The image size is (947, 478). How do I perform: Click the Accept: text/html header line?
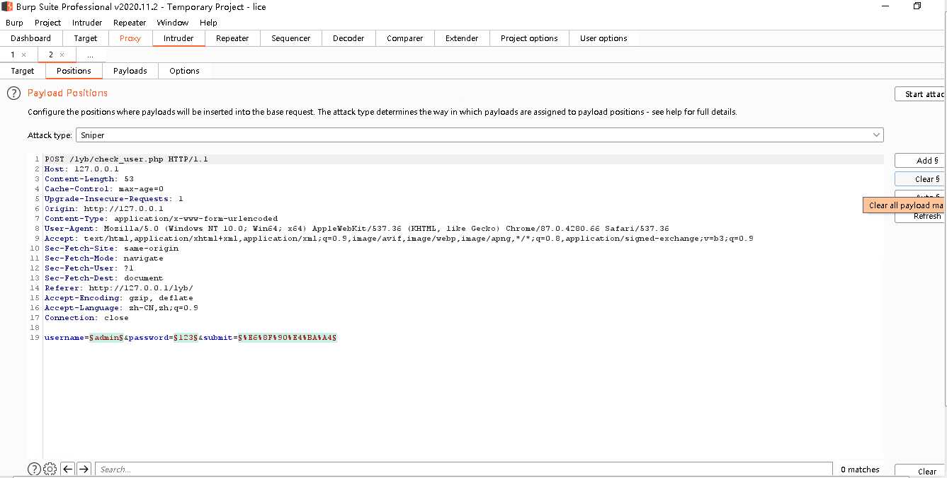pyautogui.click(x=399, y=239)
